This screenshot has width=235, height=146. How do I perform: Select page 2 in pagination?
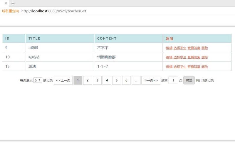pos(88,80)
